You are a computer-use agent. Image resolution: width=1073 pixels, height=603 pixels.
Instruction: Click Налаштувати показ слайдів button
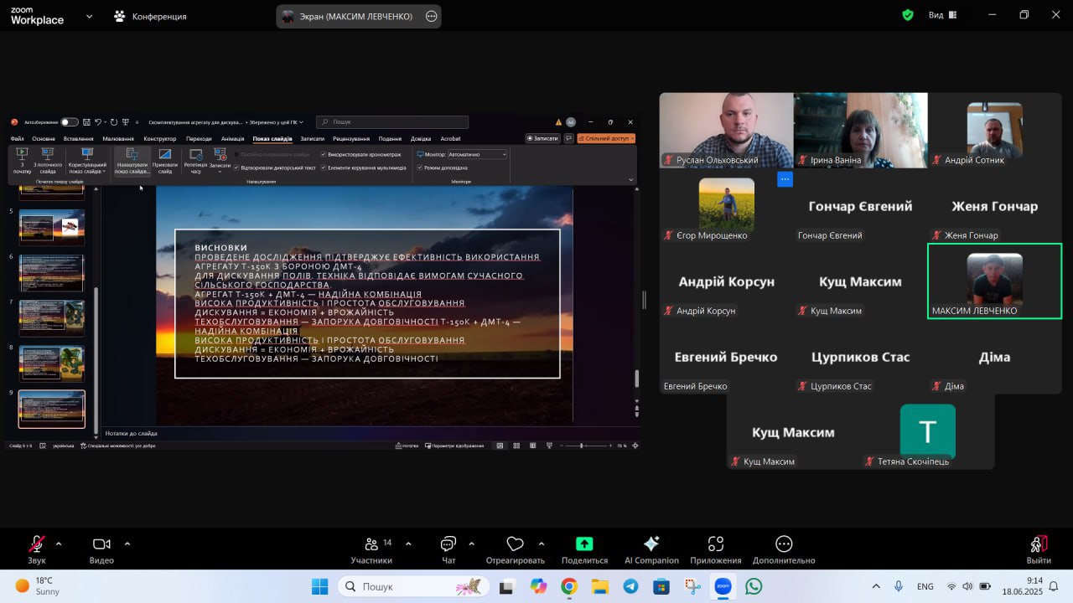click(132, 162)
